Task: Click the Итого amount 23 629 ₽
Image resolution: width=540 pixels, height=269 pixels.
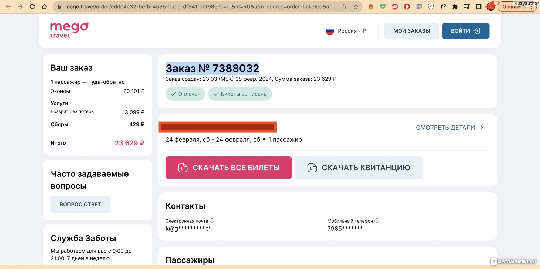Action: click(x=130, y=143)
